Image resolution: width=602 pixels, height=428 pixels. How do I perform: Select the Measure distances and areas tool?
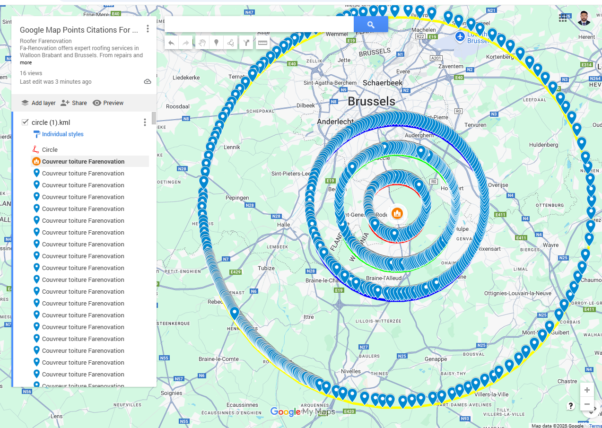coord(262,43)
